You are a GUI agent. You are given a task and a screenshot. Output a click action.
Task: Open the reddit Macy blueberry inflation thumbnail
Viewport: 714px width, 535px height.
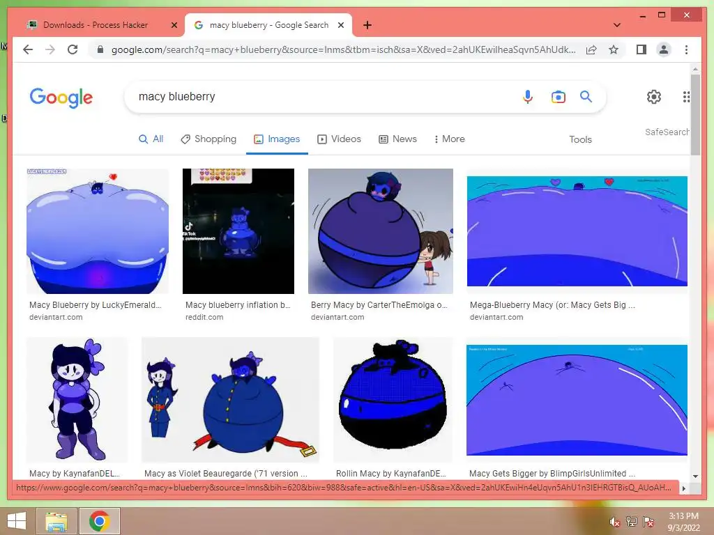(x=238, y=231)
